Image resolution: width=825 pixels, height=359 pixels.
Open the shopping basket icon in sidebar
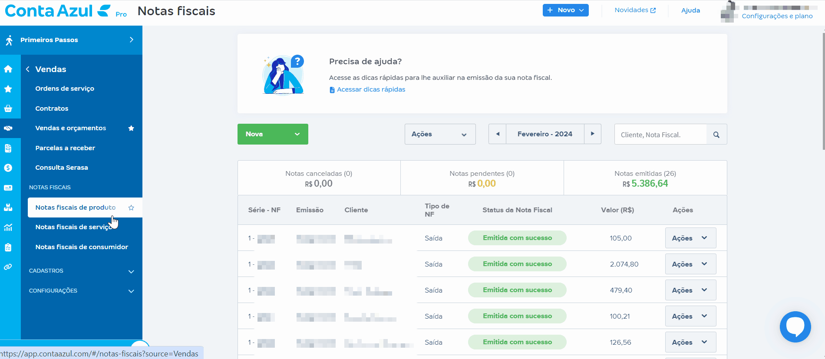point(8,109)
